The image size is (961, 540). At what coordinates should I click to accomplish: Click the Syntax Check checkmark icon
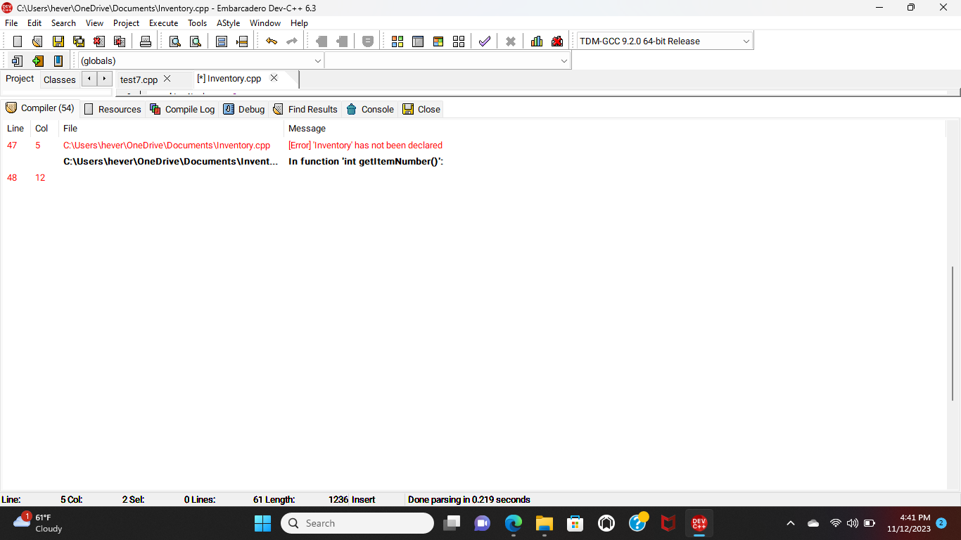(x=484, y=41)
